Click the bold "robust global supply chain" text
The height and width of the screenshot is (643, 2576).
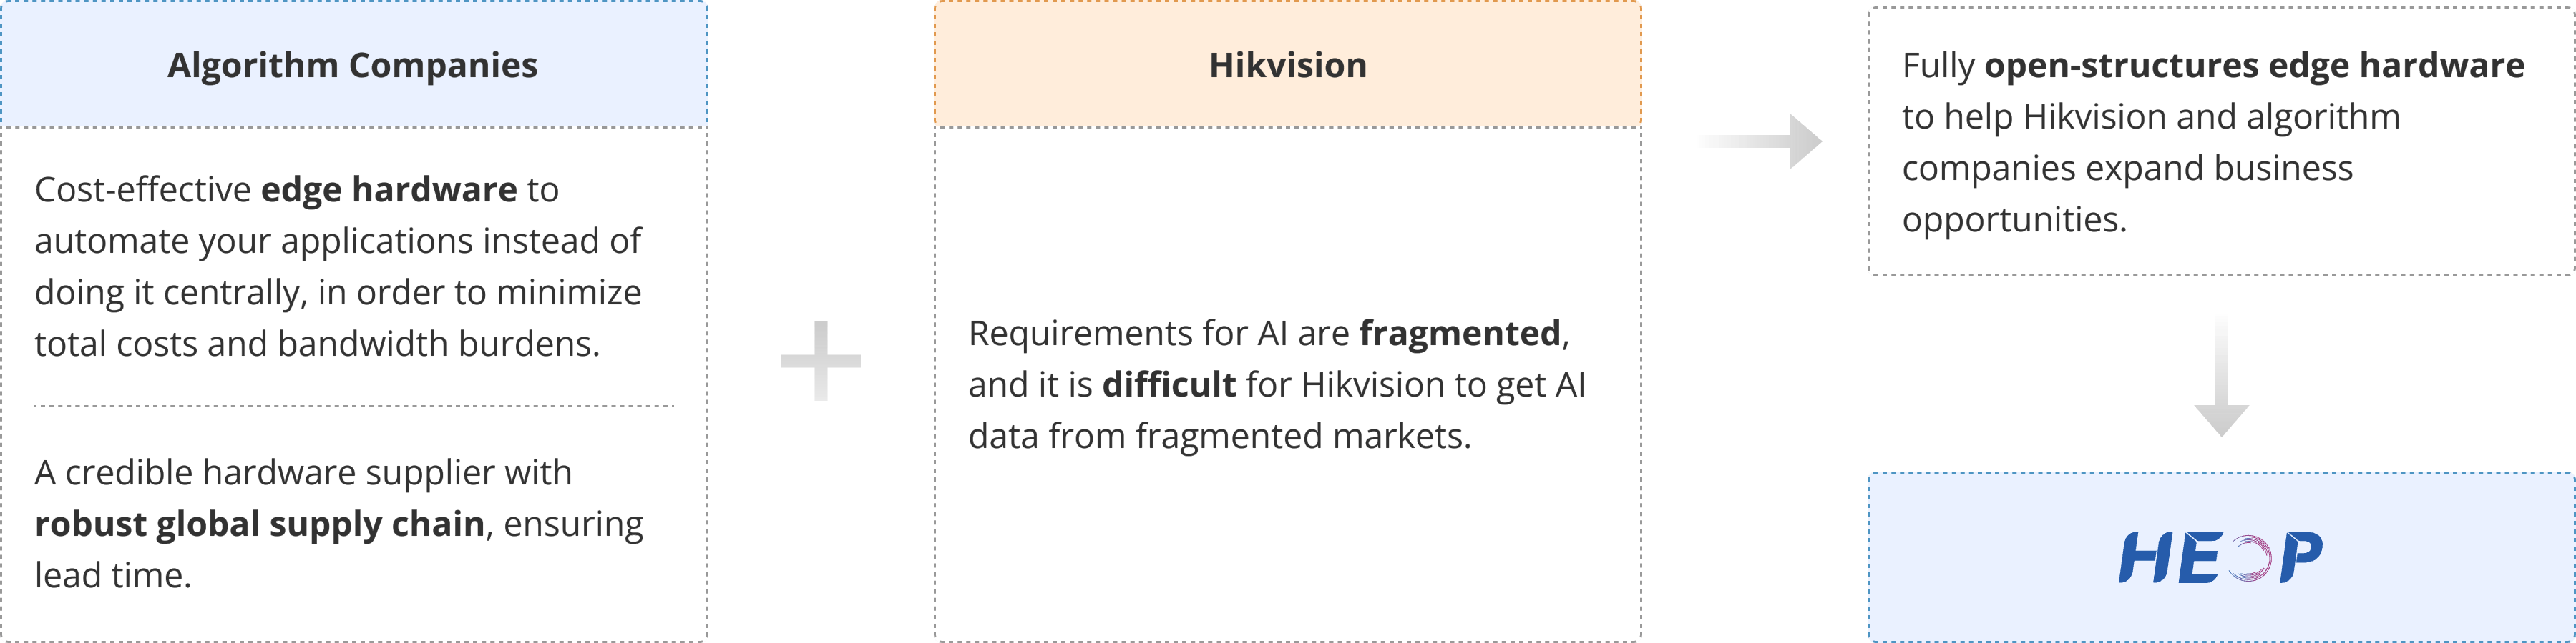259,523
